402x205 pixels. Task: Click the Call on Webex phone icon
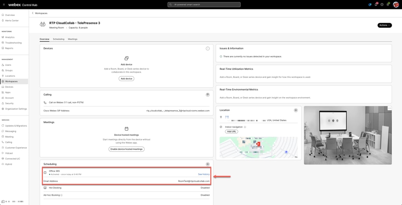coord(45,102)
